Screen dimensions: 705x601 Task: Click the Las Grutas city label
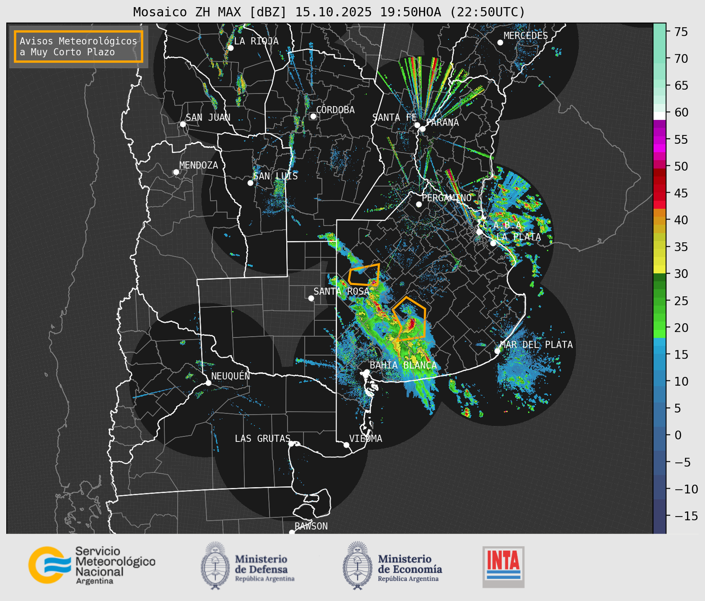click(x=262, y=438)
